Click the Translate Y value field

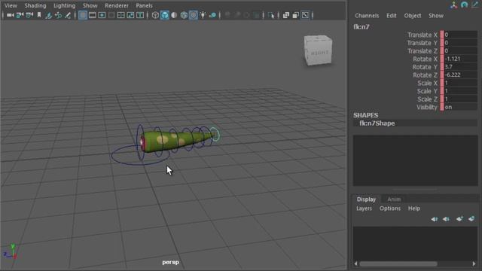click(460, 43)
